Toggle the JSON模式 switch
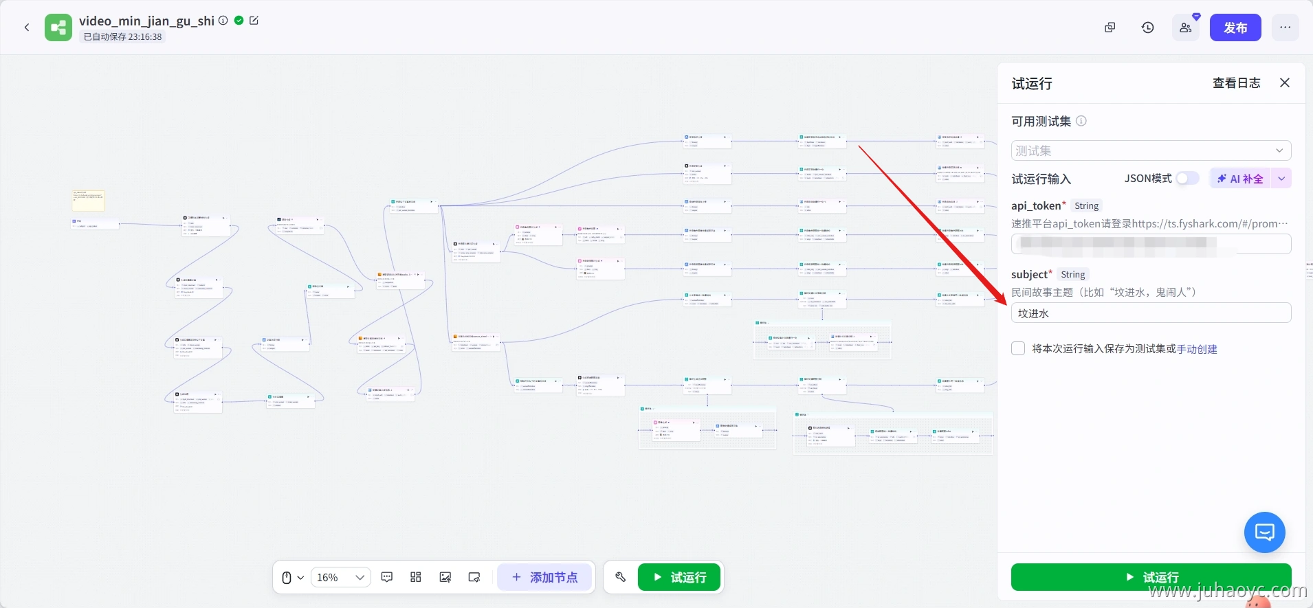Screen dimensions: 1313x608 (1187, 179)
